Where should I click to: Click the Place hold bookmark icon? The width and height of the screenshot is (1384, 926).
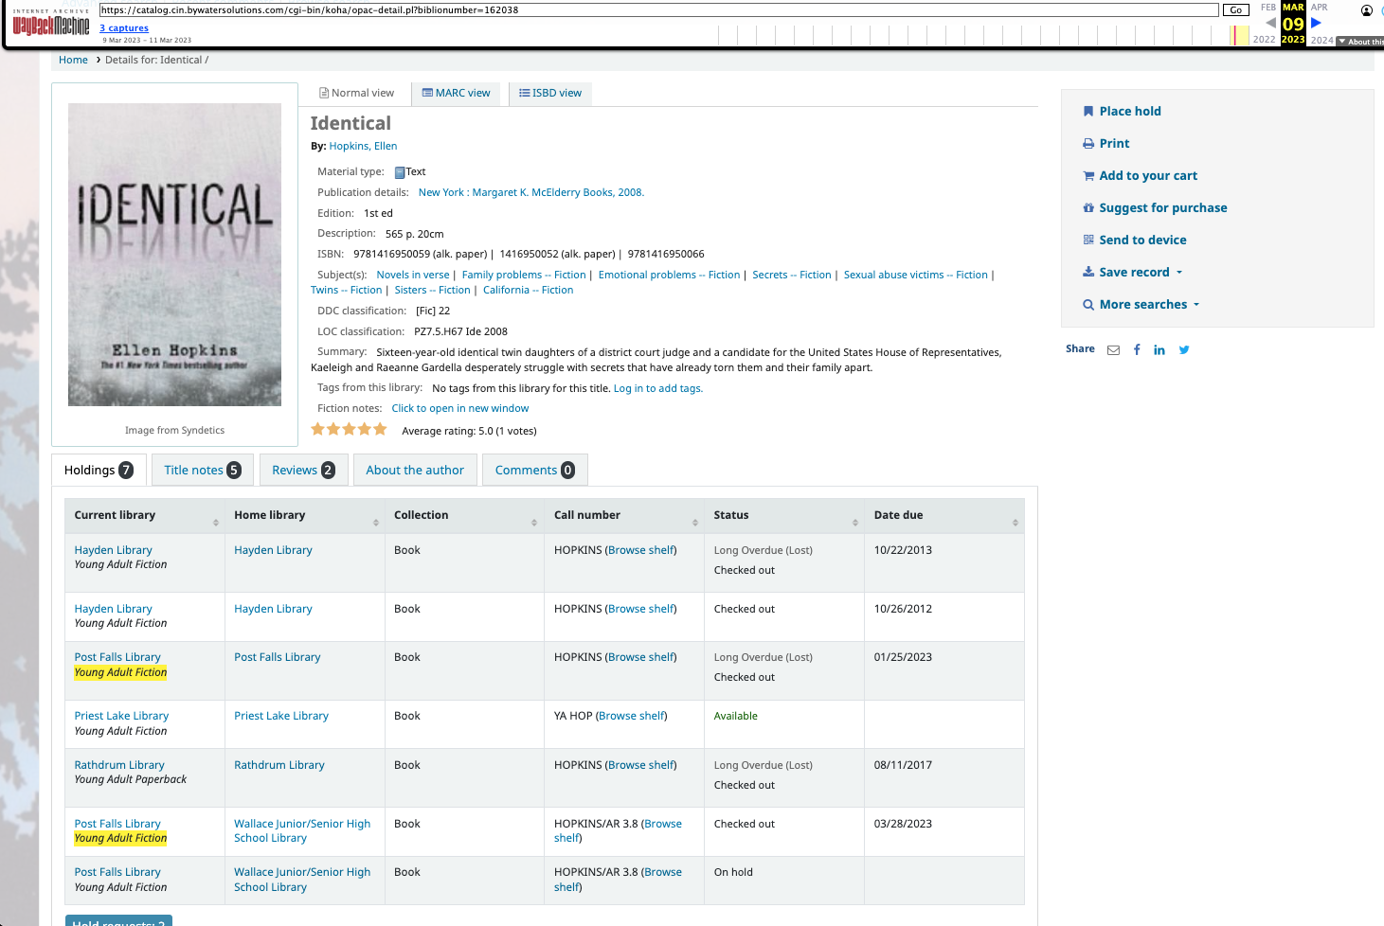(1088, 111)
